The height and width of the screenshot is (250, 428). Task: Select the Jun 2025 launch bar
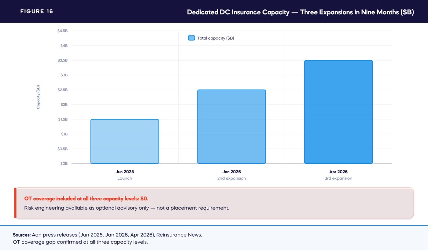(x=125, y=142)
